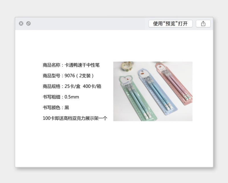Click the 400卡/箱 specification text
The height and width of the screenshot is (183, 228).
click(92, 86)
